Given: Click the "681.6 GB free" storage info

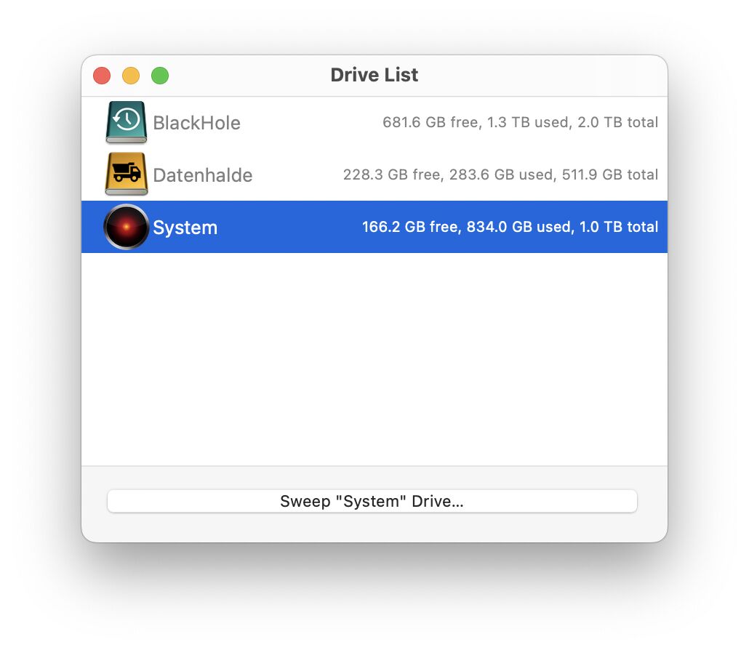Looking at the screenshot, I should click(520, 122).
